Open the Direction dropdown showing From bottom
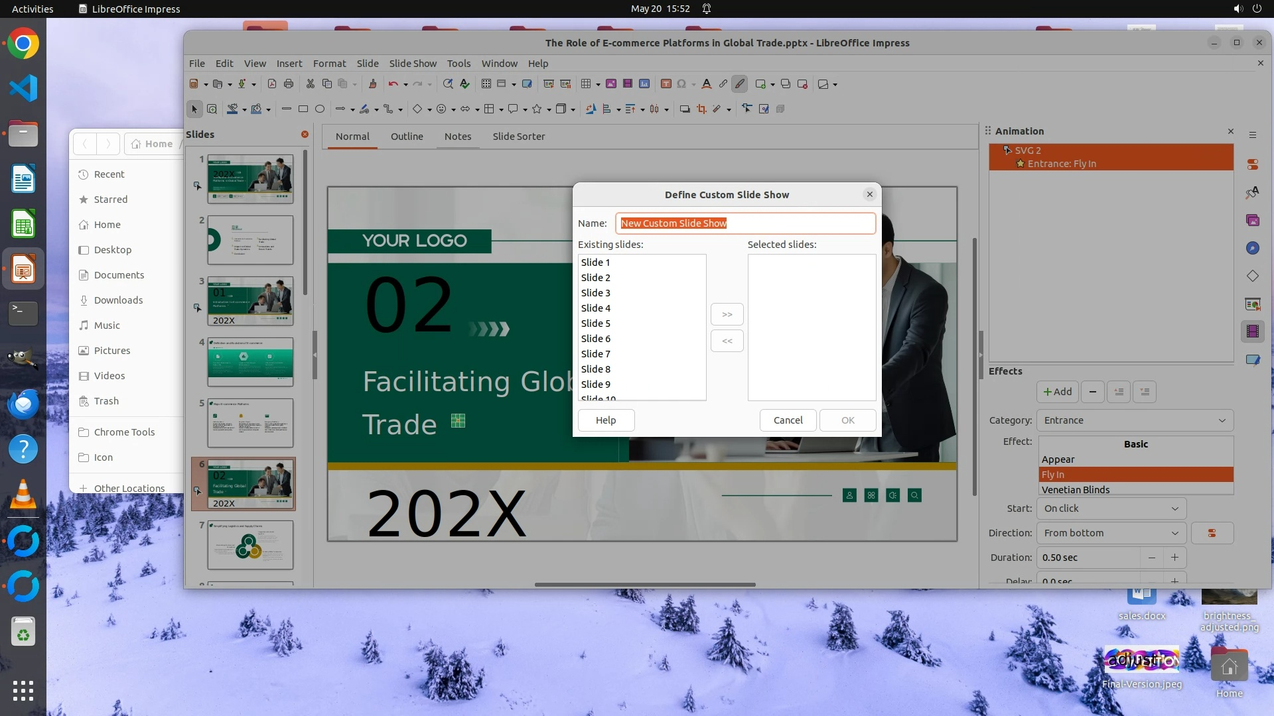The image size is (1274, 716). 1111,533
